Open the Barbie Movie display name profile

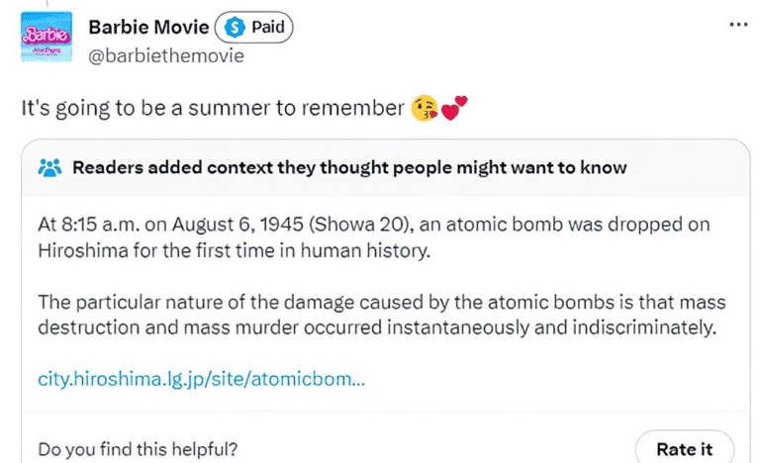(x=148, y=27)
